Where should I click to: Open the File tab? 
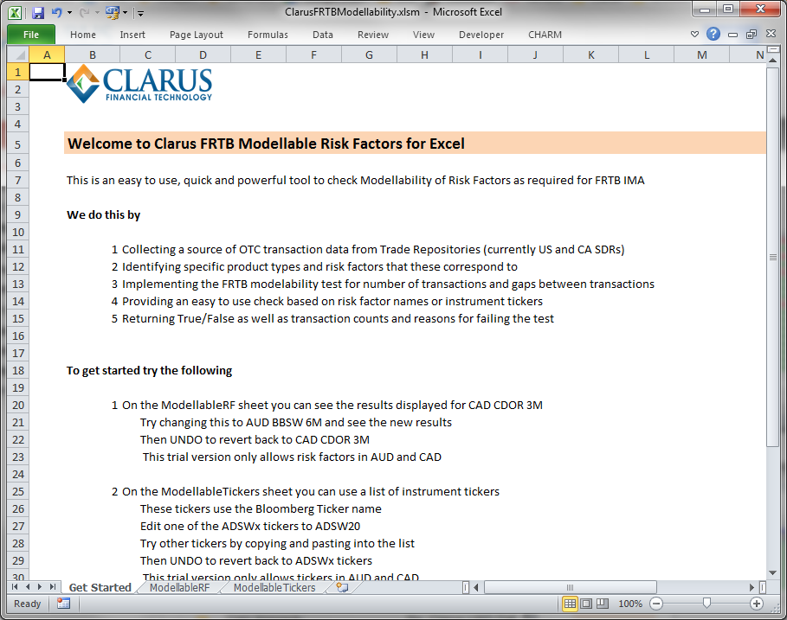click(x=31, y=35)
